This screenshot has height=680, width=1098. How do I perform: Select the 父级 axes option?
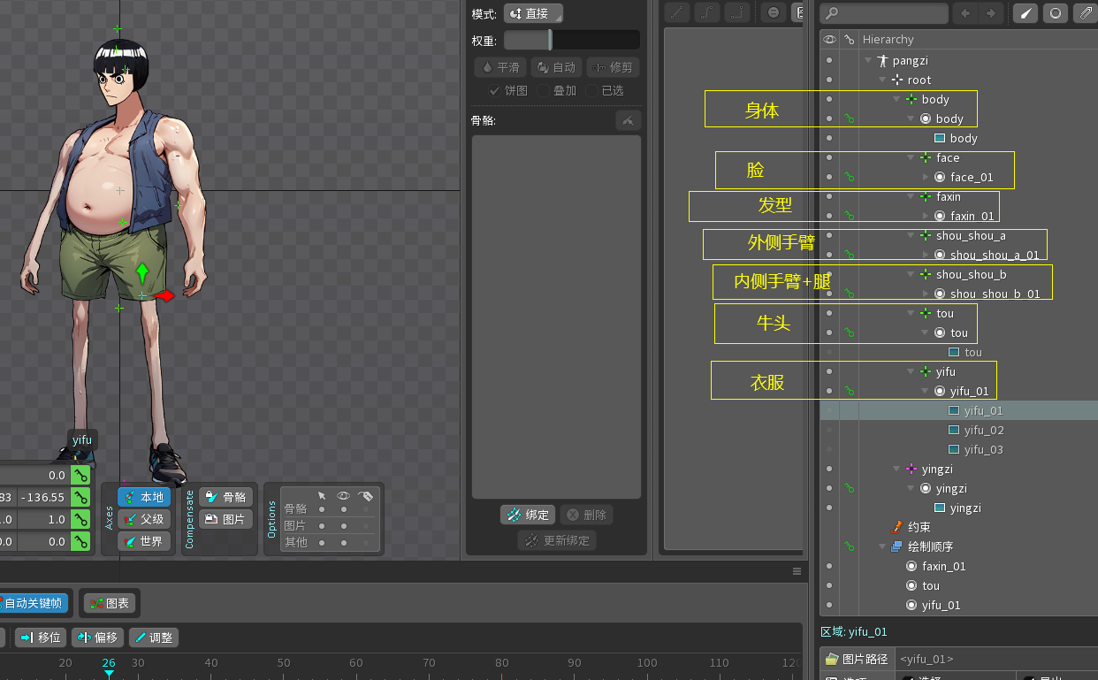tap(145, 519)
